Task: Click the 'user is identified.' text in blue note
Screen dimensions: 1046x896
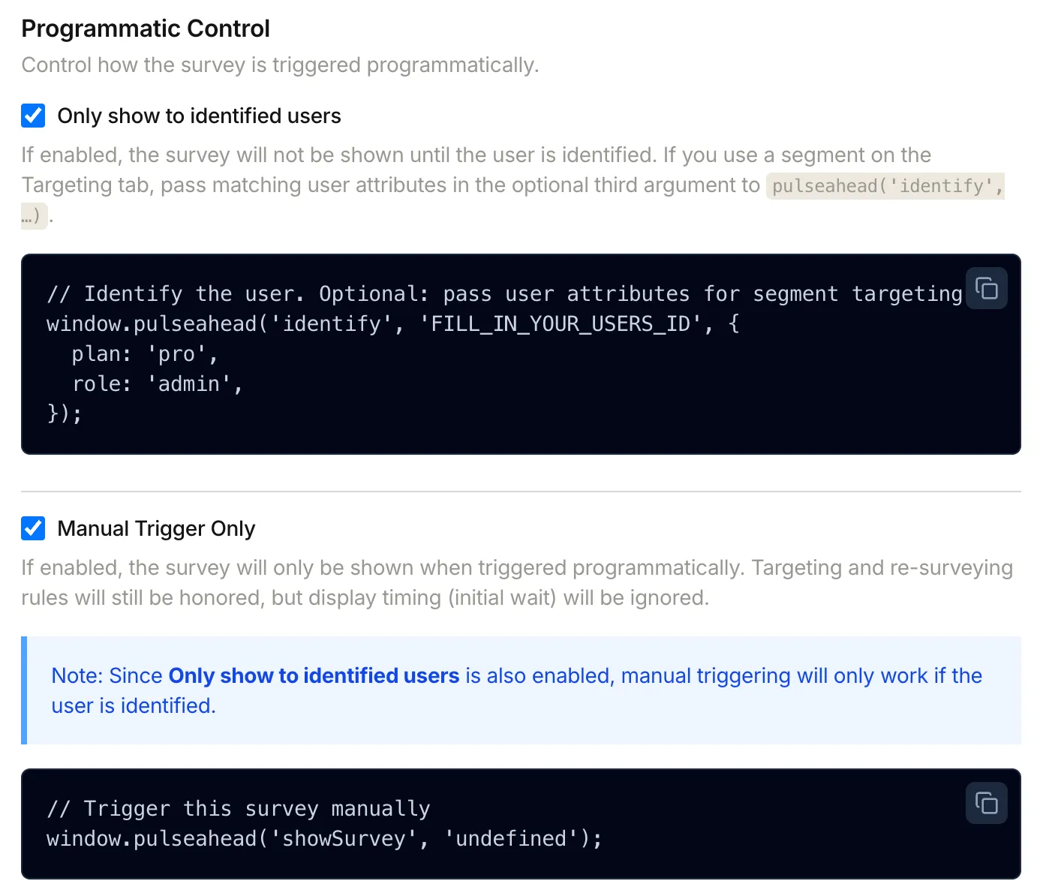Action: tap(134, 705)
